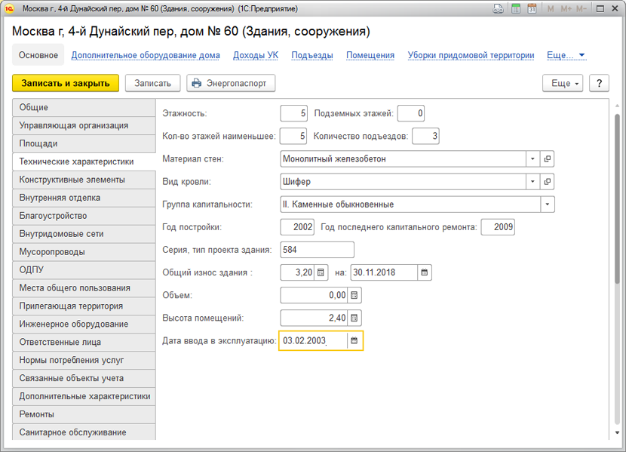
Task: Open calendar for Дата ввода в эксплуатацию
Action: pos(354,341)
